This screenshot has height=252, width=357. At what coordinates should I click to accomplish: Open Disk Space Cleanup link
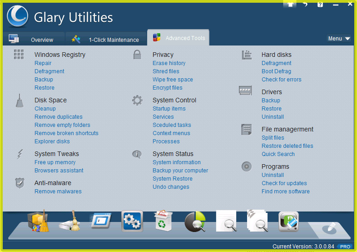point(45,109)
